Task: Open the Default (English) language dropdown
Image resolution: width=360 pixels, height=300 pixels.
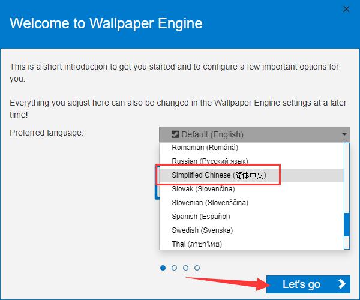Action: 254,134
